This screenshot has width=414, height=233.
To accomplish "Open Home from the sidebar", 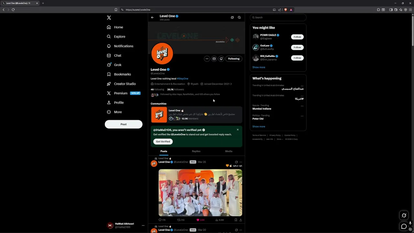I will 115,27.
